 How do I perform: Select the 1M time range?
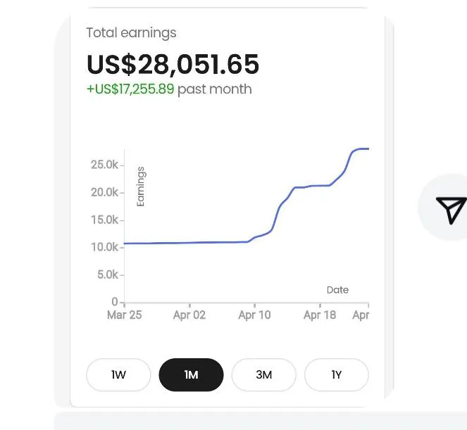click(x=191, y=374)
